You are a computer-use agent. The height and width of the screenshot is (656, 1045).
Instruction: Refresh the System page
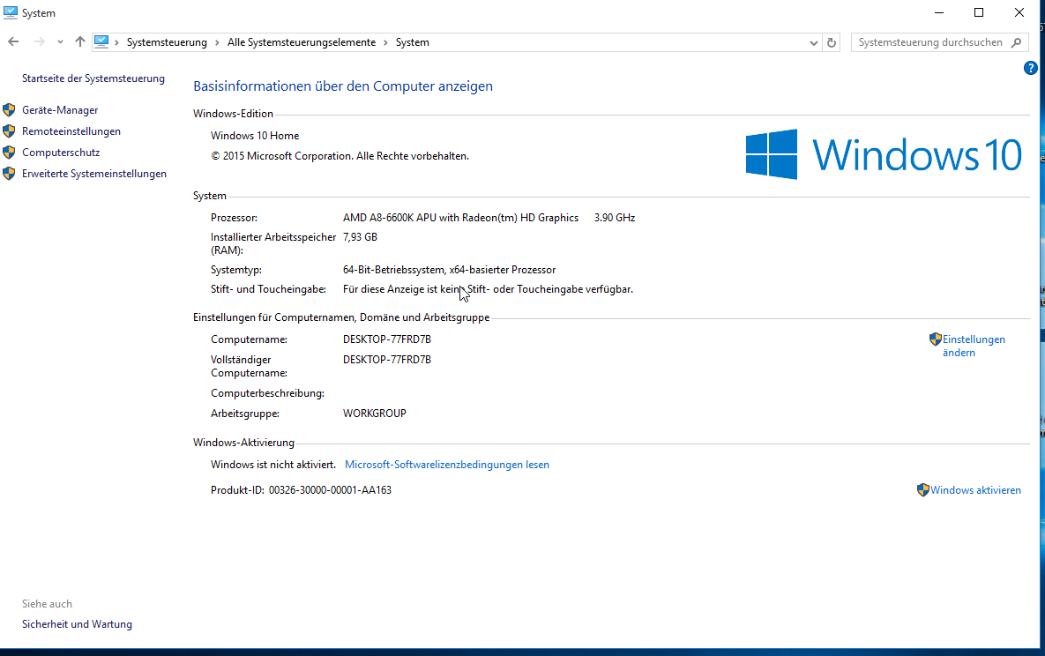click(831, 42)
